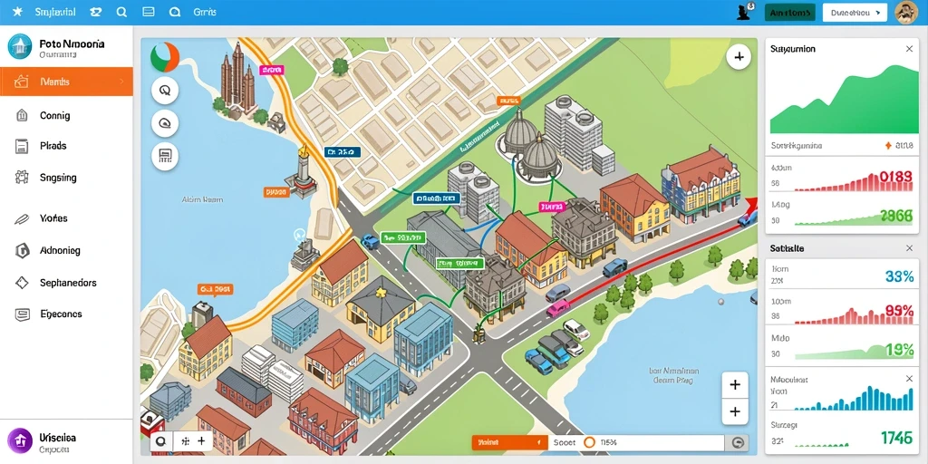Click the layers-style icon on map left toolbar
The width and height of the screenshot is (928, 464).
165,123
